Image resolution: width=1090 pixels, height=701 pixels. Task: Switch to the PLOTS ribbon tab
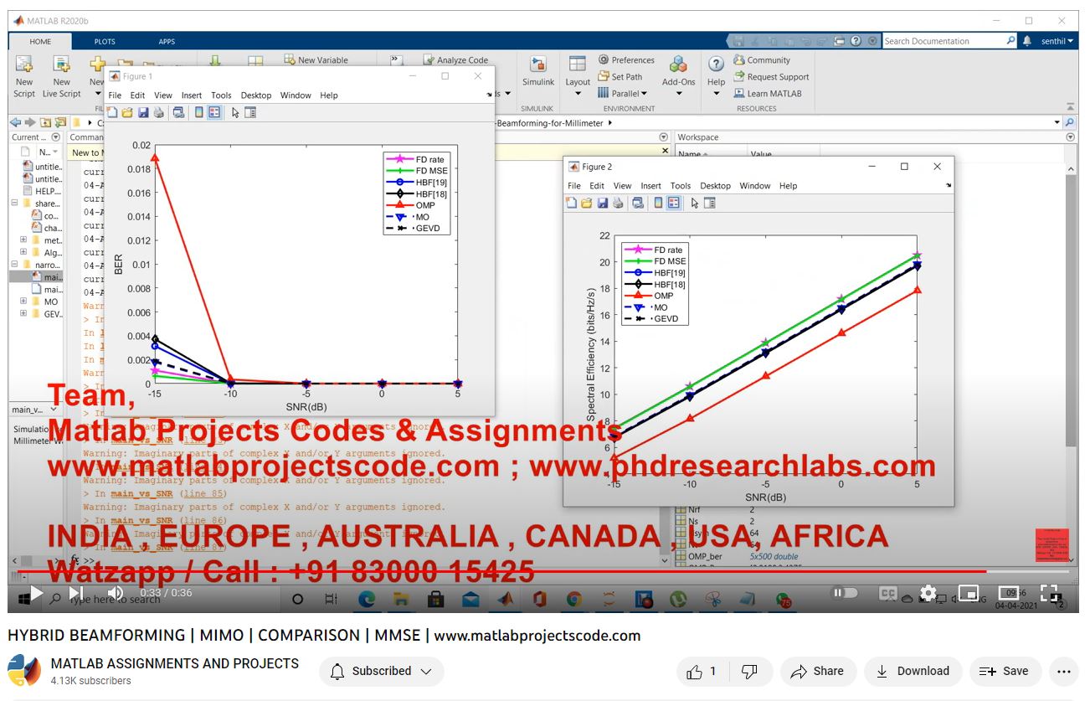pyautogui.click(x=105, y=41)
